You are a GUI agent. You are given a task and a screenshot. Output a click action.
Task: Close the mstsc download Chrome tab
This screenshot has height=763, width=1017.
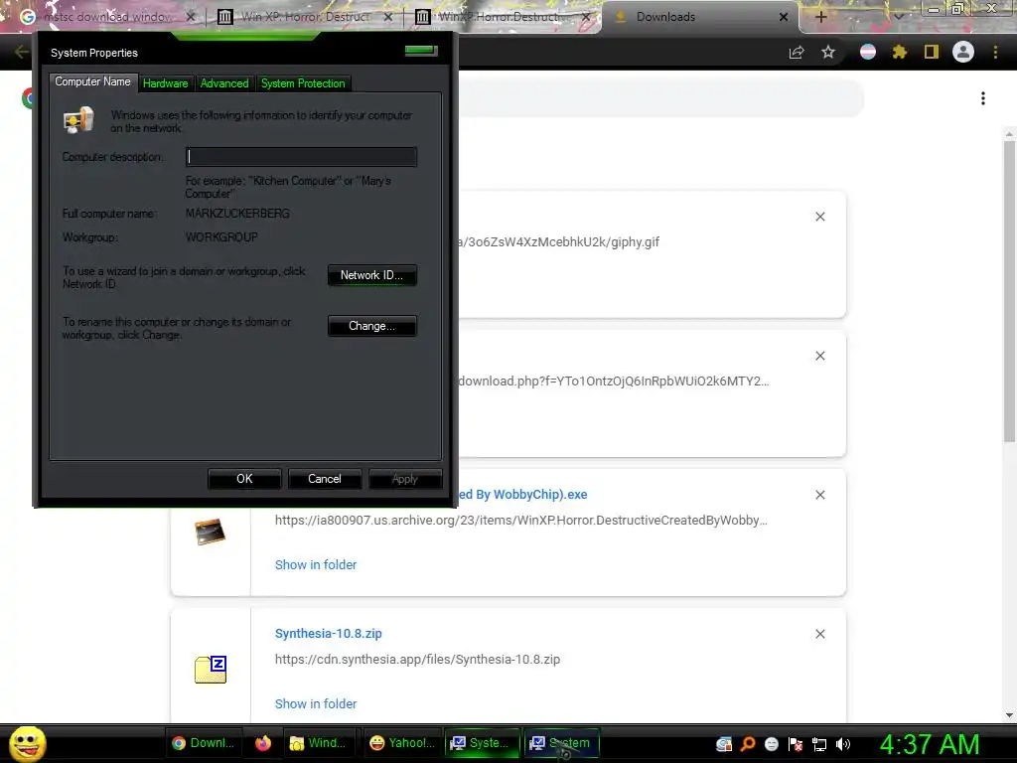coord(191,17)
